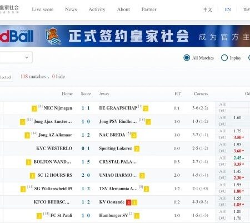
Task: Select the All Matches radio button
Action: coord(187,58)
